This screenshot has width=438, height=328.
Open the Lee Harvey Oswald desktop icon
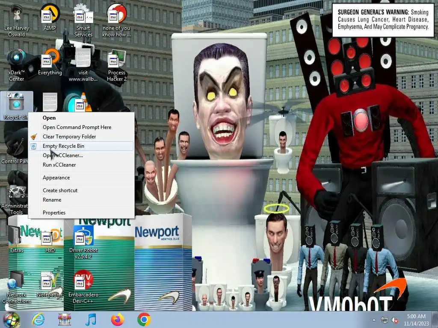17,21
